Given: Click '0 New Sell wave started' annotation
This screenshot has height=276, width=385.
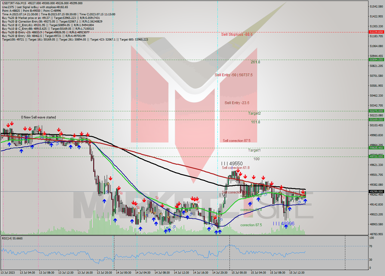Looking at the screenshot, I should tap(38, 117).
